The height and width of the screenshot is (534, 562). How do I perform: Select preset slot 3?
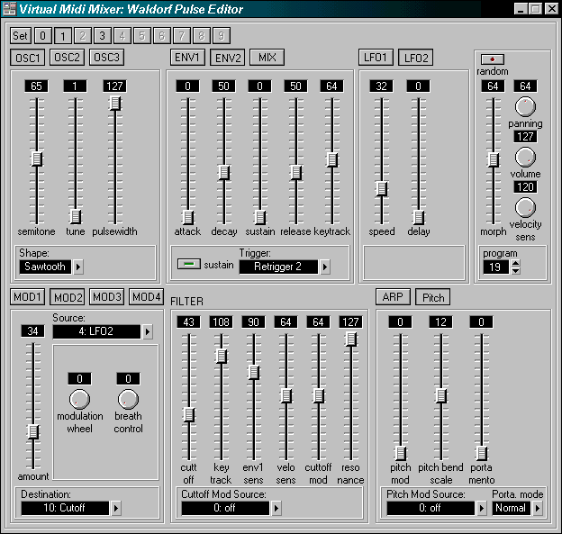click(103, 36)
